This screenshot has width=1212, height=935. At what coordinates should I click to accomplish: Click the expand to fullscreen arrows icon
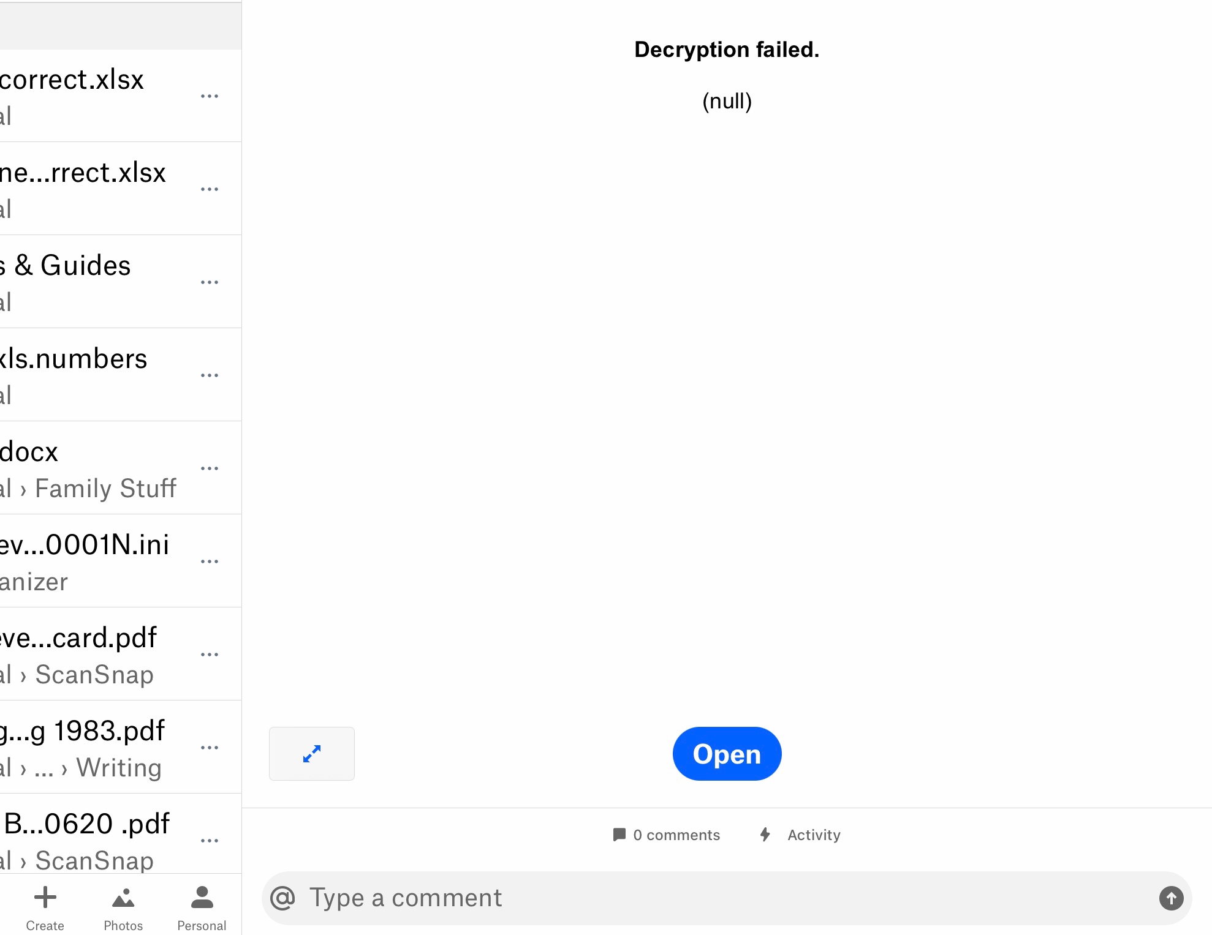click(x=311, y=754)
